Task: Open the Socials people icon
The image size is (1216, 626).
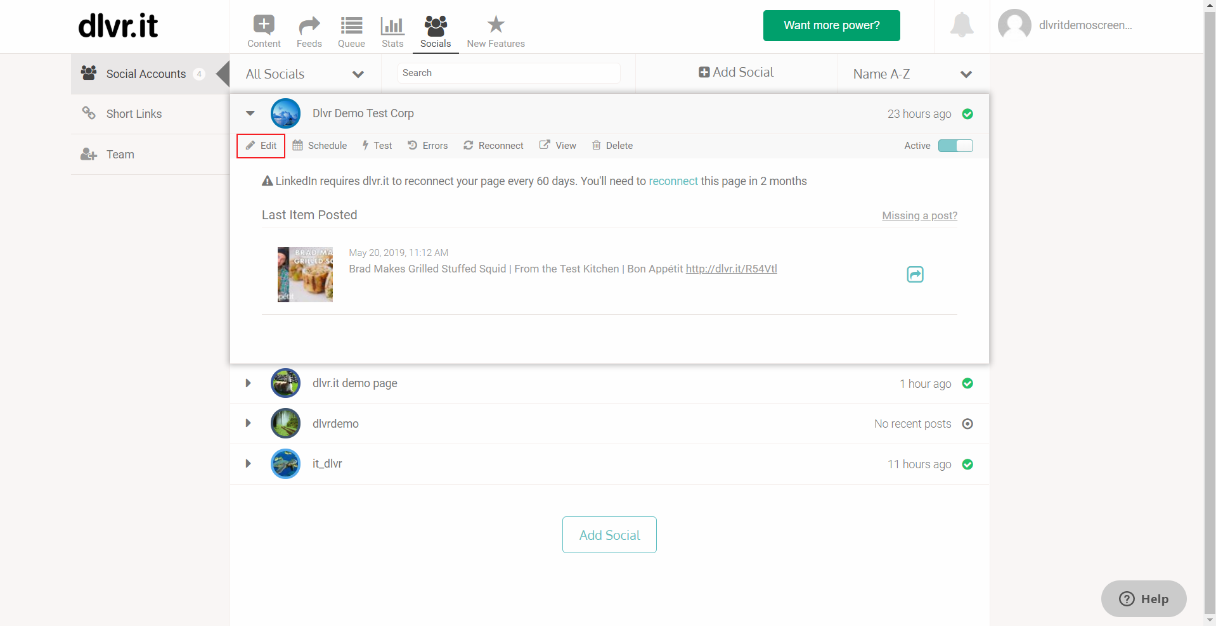Action: tap(436, 25)
